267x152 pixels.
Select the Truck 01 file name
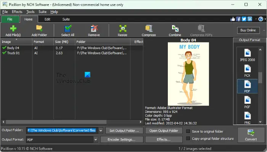click(13, 53)
